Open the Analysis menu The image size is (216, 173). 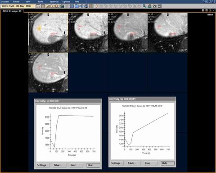point(54,2)
